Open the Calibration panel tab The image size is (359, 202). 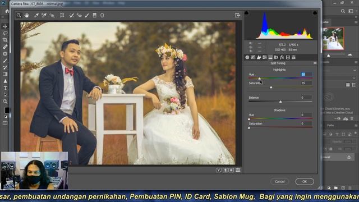288,57
